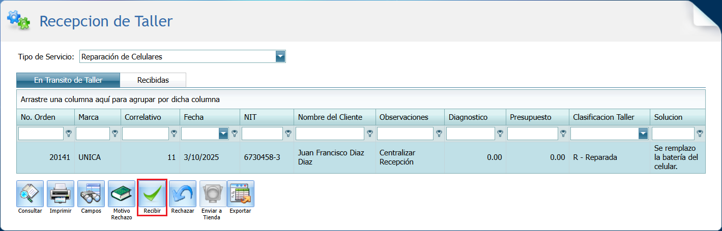Click the Enviar a Tienda icon
The width and height of the screenshot is (722, 231).
212,193
